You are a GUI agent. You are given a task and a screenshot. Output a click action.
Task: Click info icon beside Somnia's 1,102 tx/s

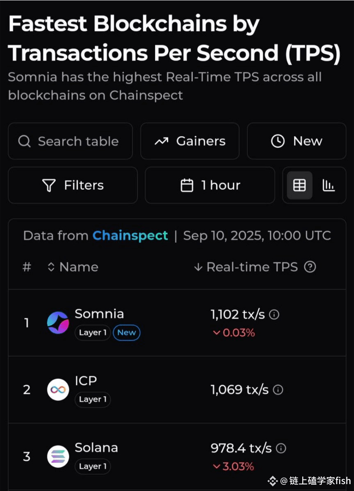pos(274,315)
